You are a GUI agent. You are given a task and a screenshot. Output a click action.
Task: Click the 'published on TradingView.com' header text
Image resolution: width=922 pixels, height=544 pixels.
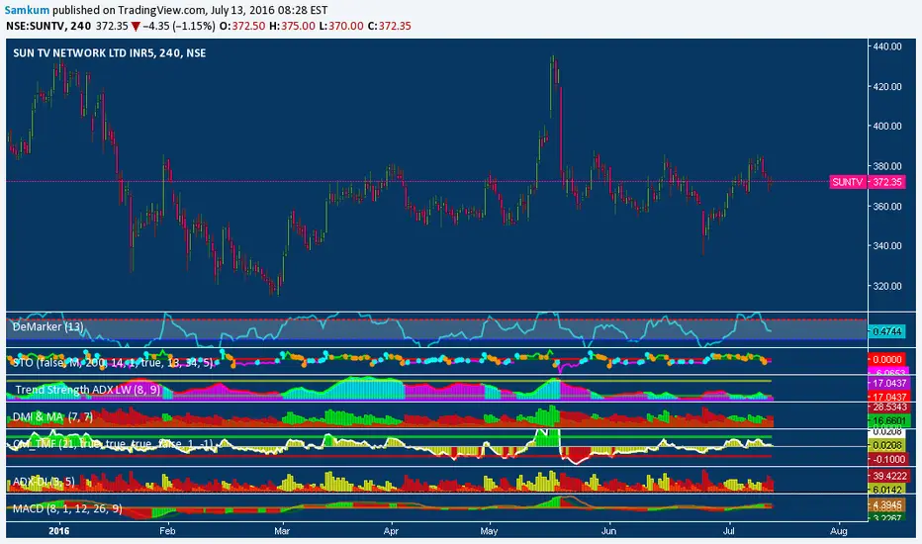tap(129, 10)
